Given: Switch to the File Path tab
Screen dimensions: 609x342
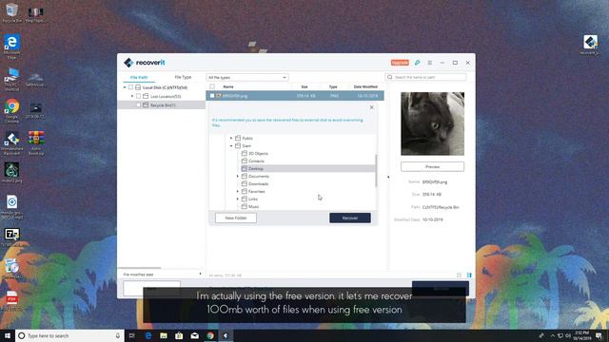Looking at the screenshot, I should coord(139,77).
